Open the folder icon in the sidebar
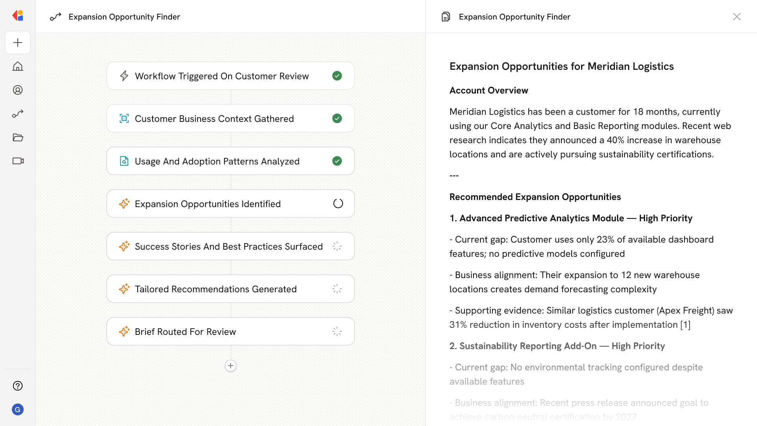 (x=18, y=137)
